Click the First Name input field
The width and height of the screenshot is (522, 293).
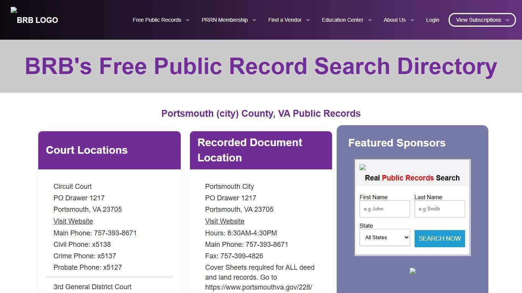pyautogui.click(x=384, y=209)
